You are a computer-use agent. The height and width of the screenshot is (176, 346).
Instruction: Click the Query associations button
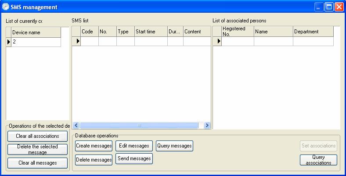coord(318,160)
